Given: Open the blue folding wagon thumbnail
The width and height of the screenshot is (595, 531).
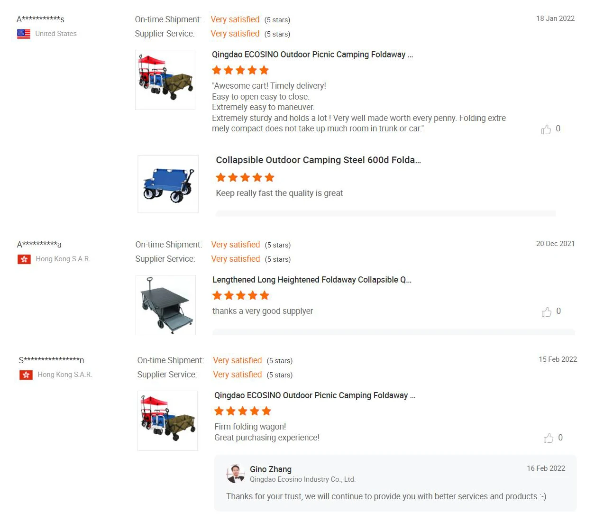Looking at the screenshot, I should point(168,184).
